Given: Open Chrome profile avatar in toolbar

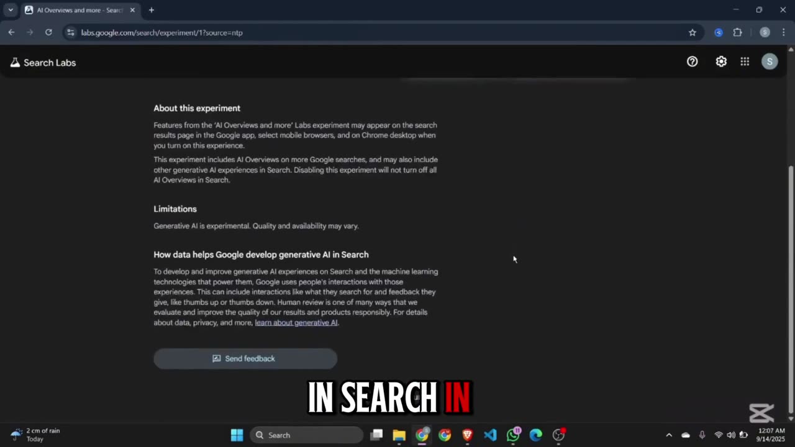Looking at the screenshot, I should (765, 32).
